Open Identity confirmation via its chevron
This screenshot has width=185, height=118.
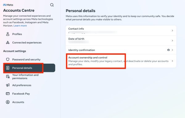click(x=172, y=50)
